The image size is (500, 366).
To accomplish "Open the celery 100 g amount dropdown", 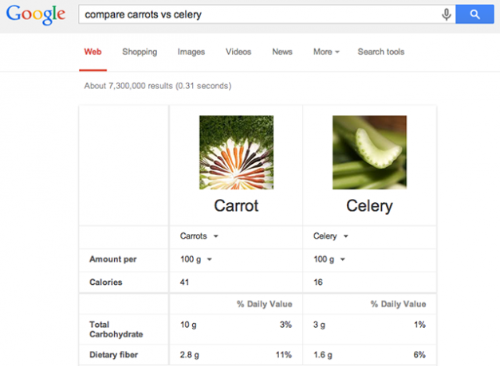I will (x=329, y=259).
